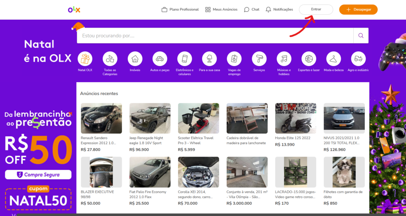Viewport: 406px width, 216px height.
Task: Choose the Músicas e hobbies icon
Action: [x=284, y=59]
